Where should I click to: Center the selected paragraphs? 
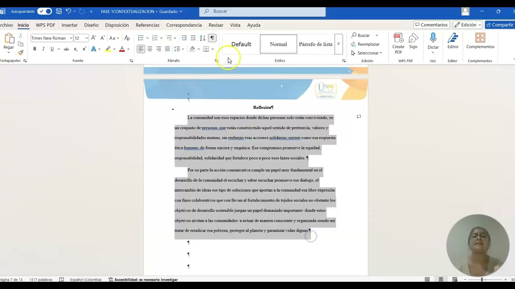click(x=150, y=49)
